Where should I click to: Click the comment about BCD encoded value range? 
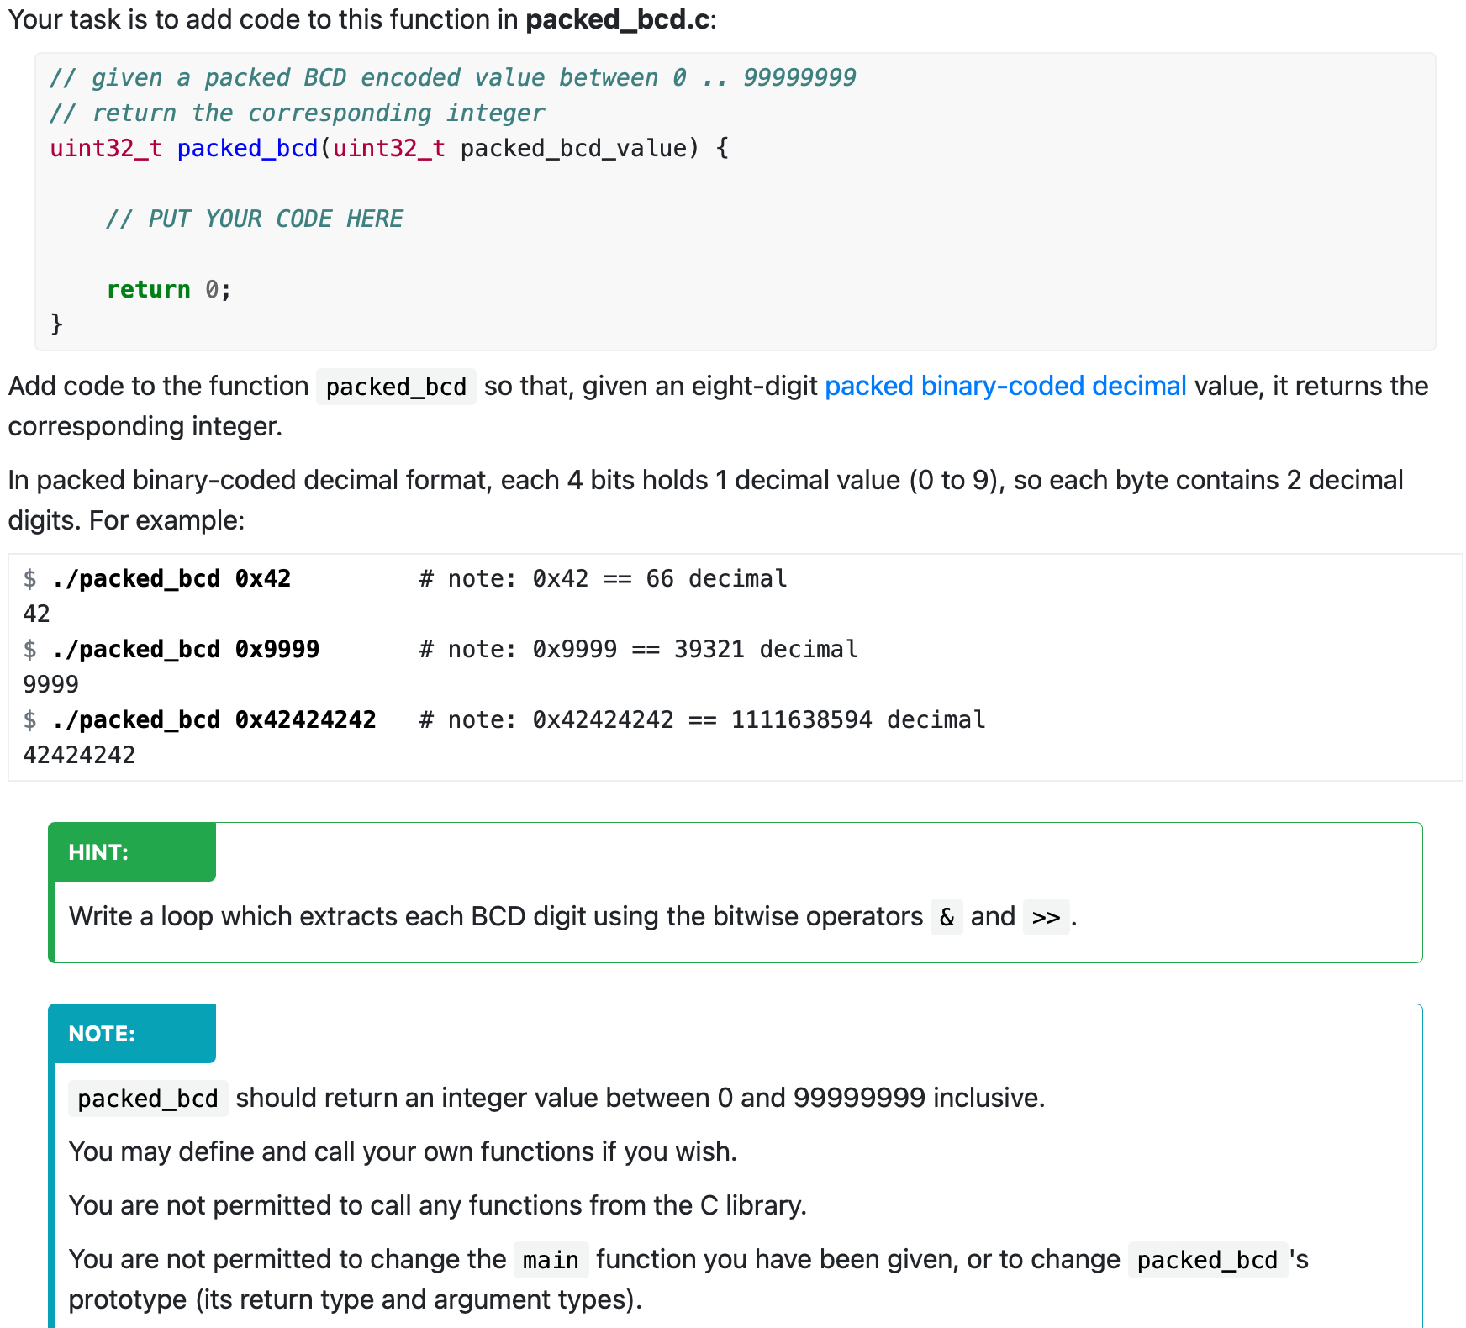(x=453, y=77)
